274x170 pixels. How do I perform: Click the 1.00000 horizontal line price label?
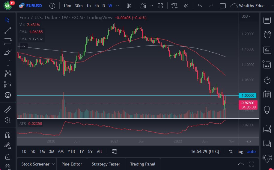click(x=248, y=95)
